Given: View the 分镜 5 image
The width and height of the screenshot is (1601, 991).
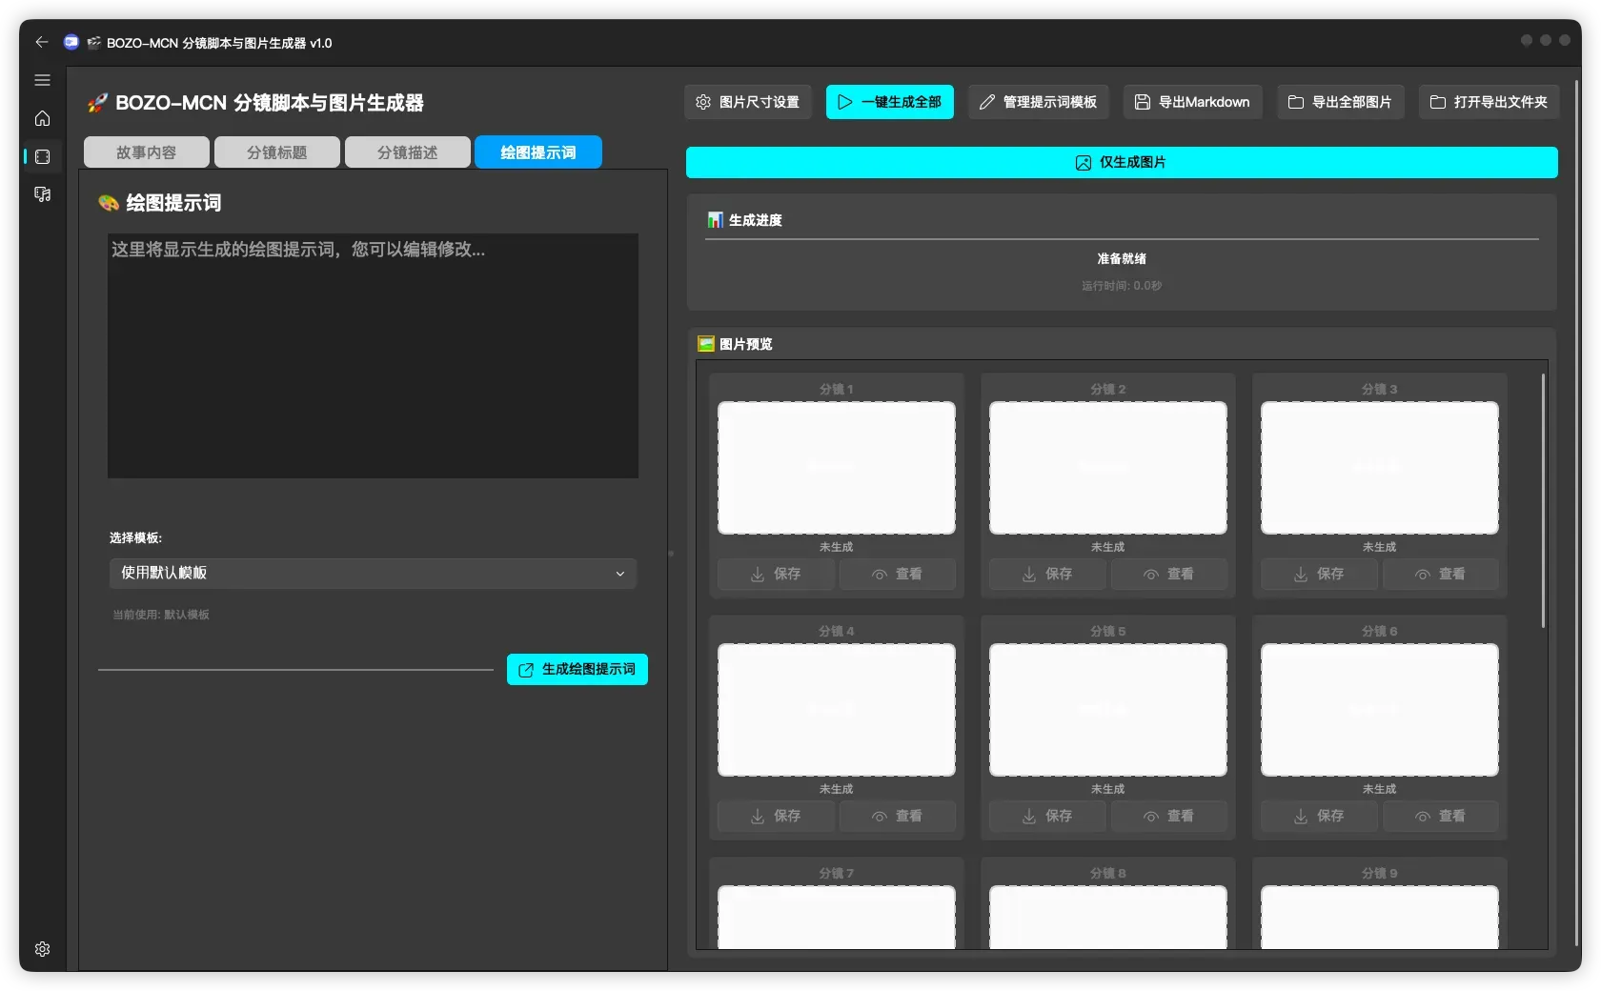Looking at the screenshot, I should tap(1169, 817).
